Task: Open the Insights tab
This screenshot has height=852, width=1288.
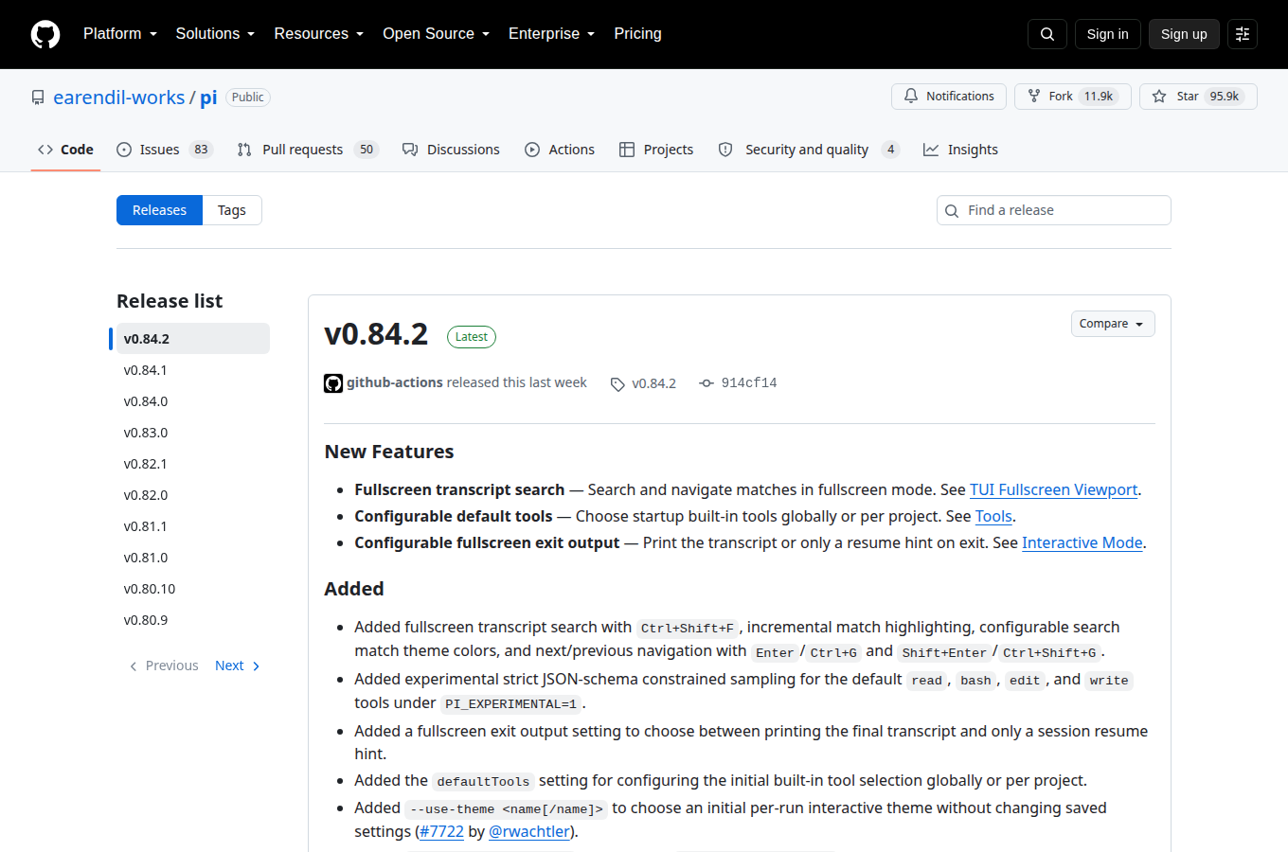Action: click(960, 150)
